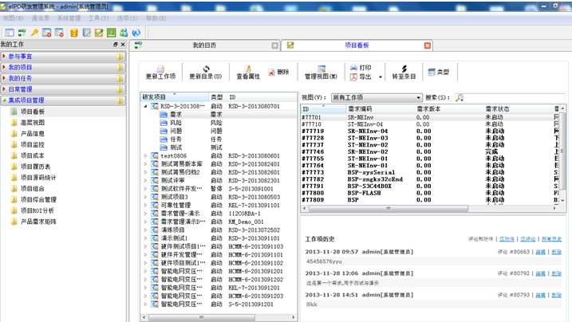Click the 仅附件 filter link
This screenshot has height=322, width=572.
coord(507,239)
